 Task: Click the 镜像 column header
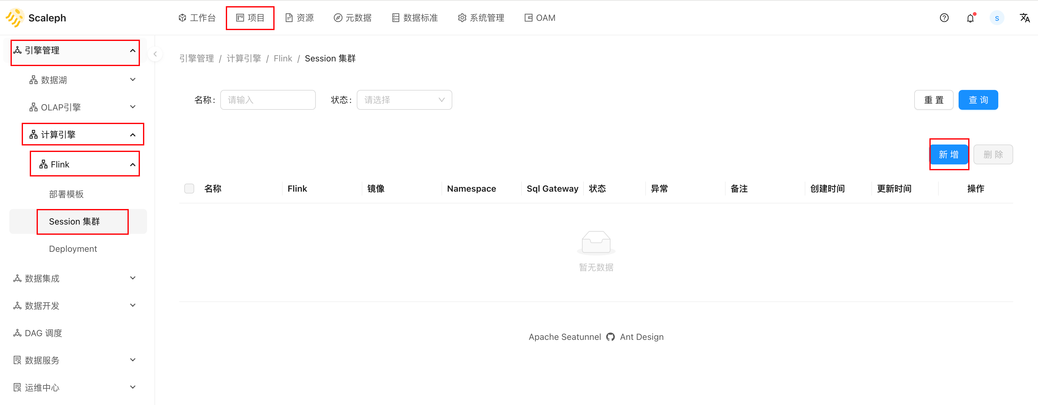click(376, 189)
